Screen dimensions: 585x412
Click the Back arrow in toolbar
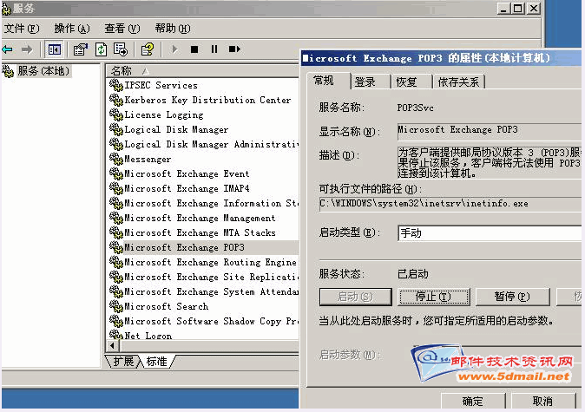[x=8, y=49]
